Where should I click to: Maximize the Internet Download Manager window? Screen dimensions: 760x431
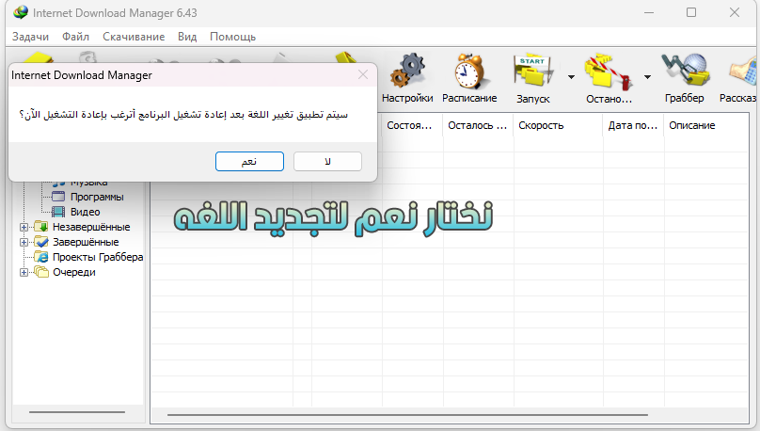coord(691,12)
